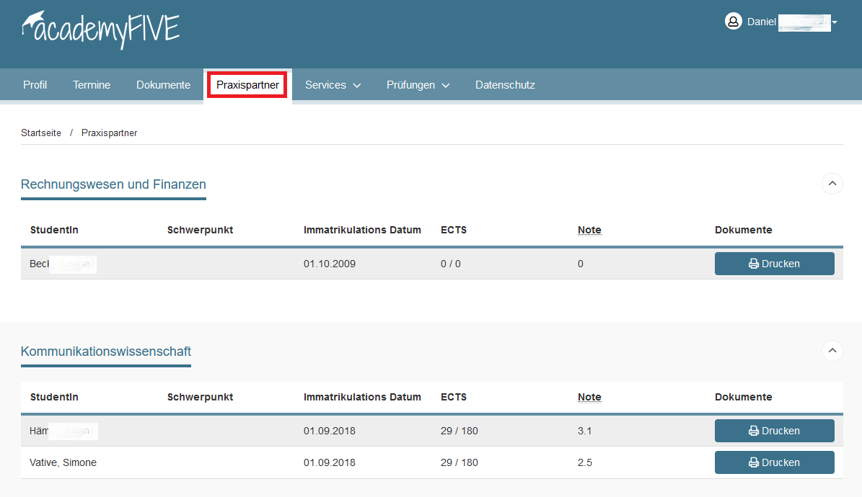Viewport: 862px width, 497px height.
Task: Print documents for student Häm
Action: (774, 431)
